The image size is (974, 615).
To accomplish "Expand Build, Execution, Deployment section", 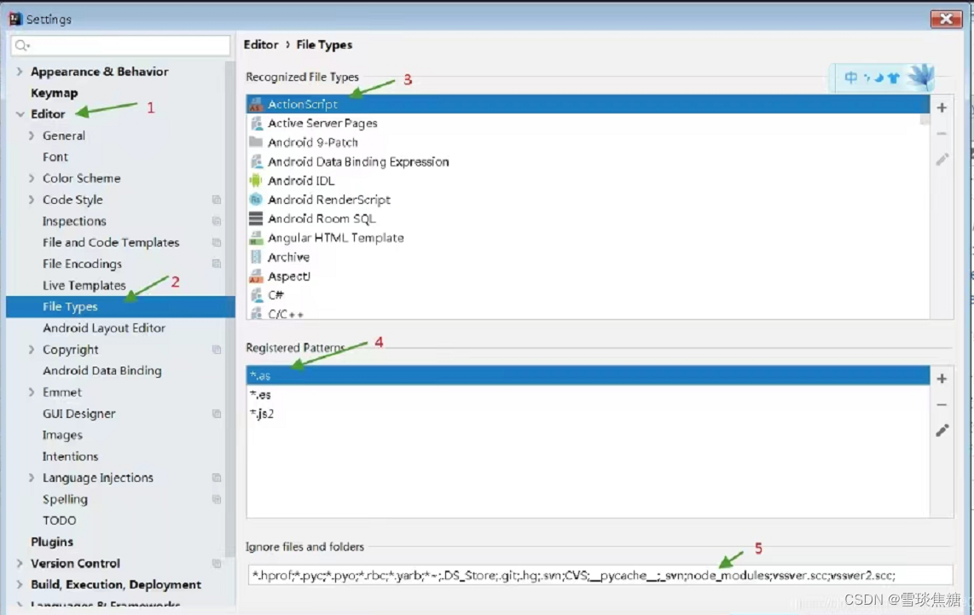I will coord(20,584).
